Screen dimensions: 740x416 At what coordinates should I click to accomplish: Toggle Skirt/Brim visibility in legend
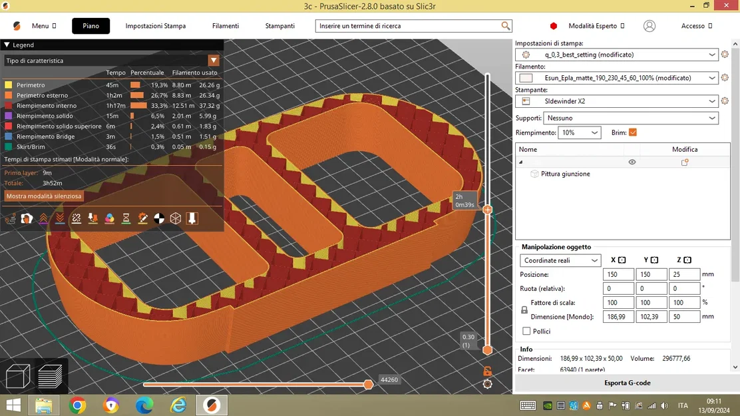click(9, 147)
